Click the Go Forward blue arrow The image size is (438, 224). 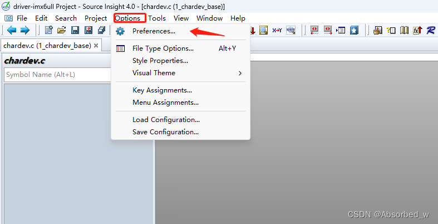[25, 30]
